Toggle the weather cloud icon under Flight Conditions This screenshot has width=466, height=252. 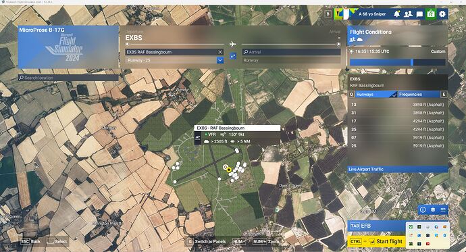tap(360, 40)
